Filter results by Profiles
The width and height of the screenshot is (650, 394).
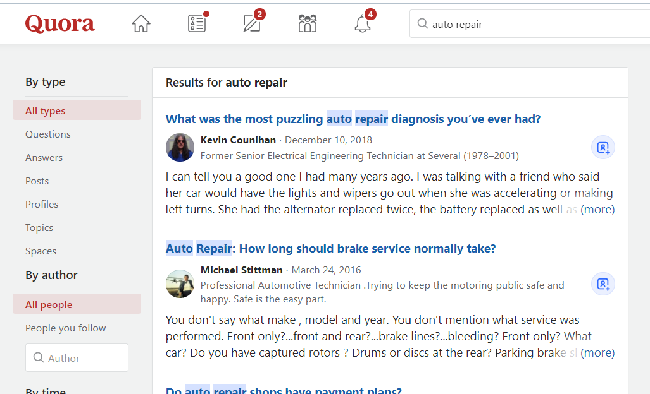pos(42,204)
